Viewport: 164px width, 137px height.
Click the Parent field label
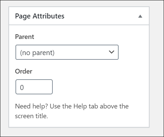[25, 37]
